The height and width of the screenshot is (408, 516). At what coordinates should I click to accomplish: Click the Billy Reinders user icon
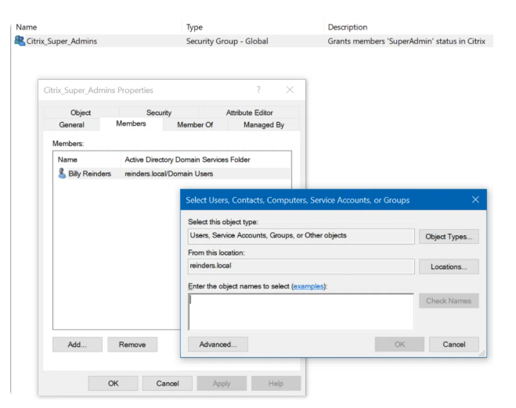62,174
